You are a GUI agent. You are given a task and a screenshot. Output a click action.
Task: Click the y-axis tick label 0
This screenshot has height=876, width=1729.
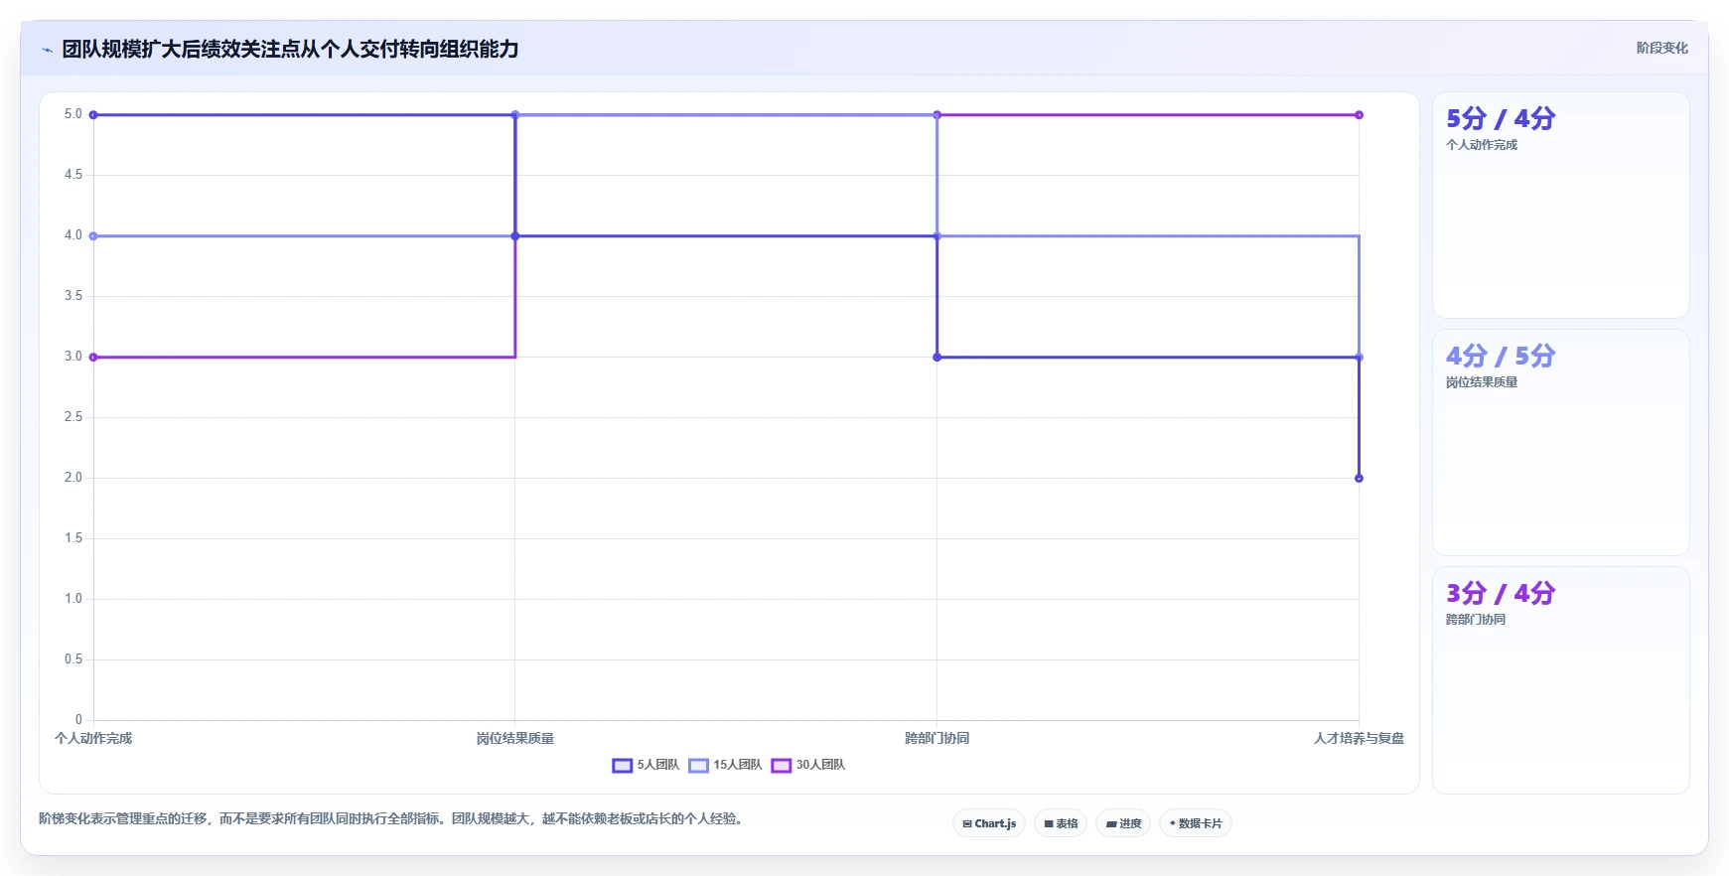click(78, 720)
